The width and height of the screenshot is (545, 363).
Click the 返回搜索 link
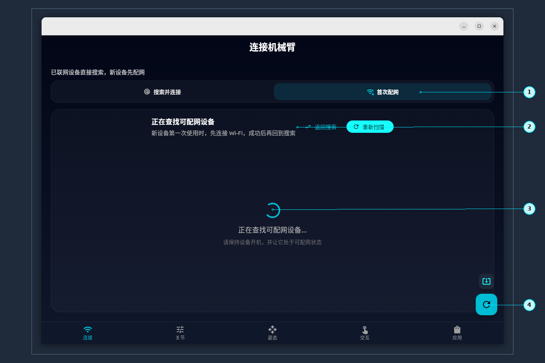(x=321, y=127)
